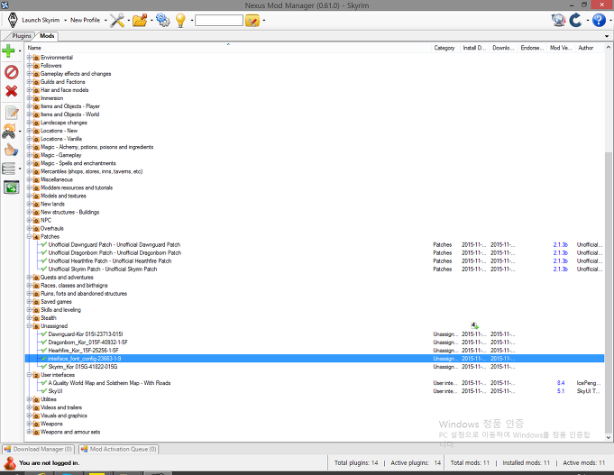Endorse mod with thumbs-up icon
The image size is (614, 475).
click(11, 150)
